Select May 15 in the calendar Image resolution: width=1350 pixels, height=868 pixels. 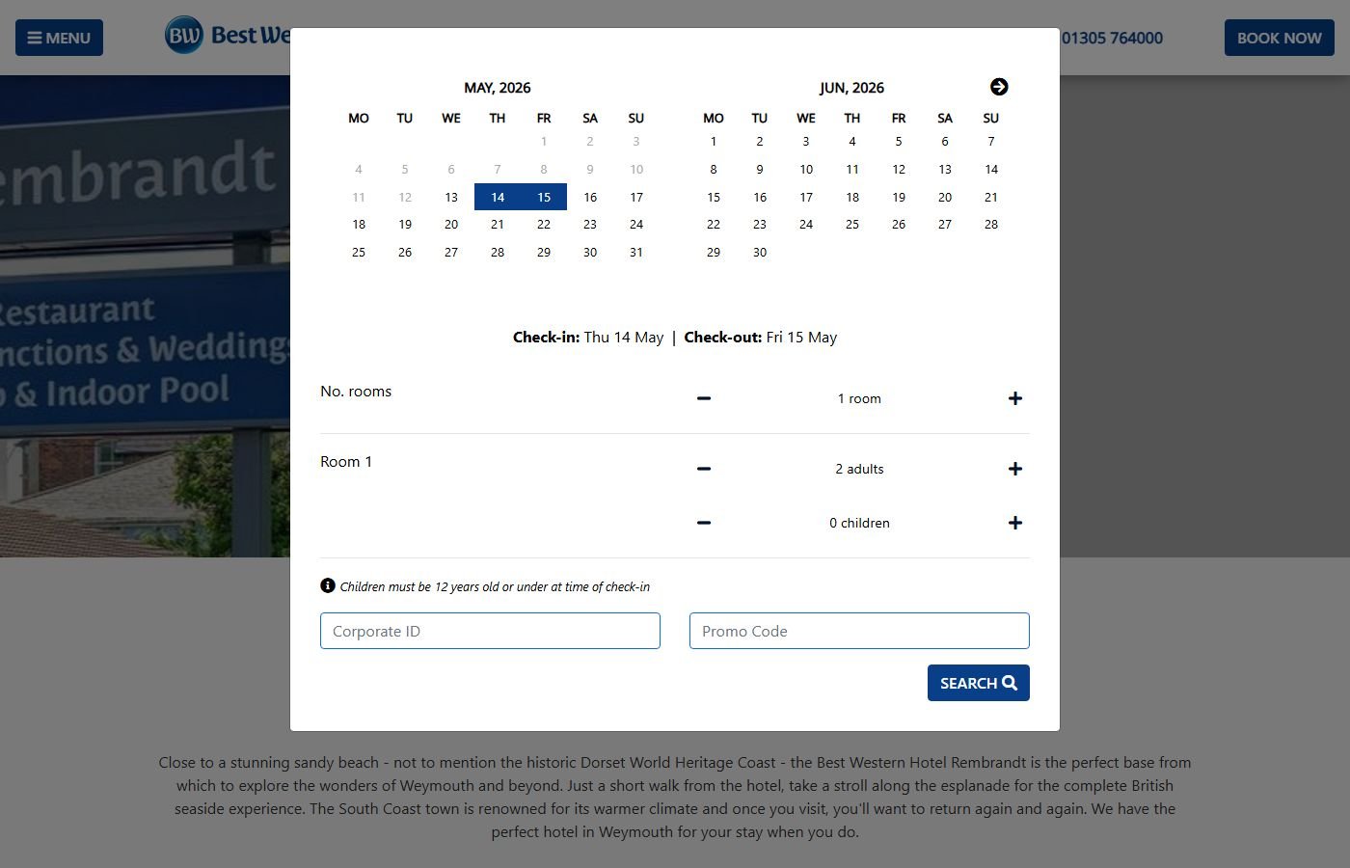click(x=544, y=197)
